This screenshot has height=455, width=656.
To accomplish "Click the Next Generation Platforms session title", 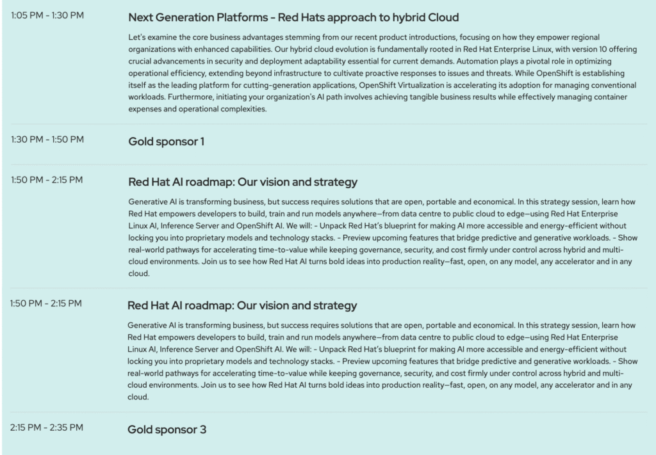I will (x=293, y=17).
